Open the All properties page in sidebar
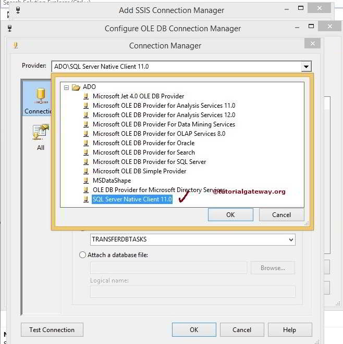Viewport: 343px width, 344px height. [x=41, y=137]
